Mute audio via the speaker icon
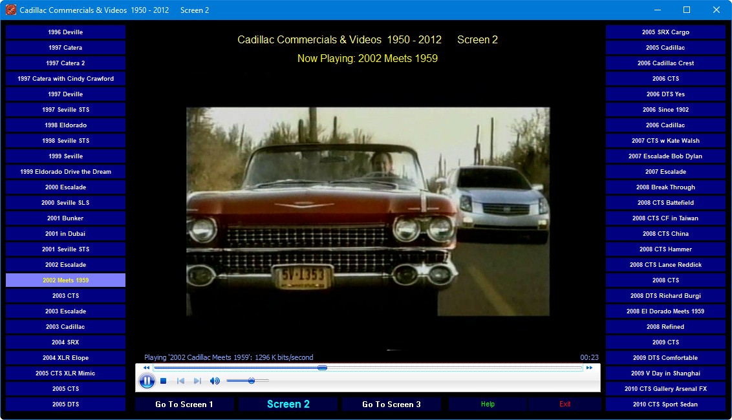732x420 pixels. (215, 381)
